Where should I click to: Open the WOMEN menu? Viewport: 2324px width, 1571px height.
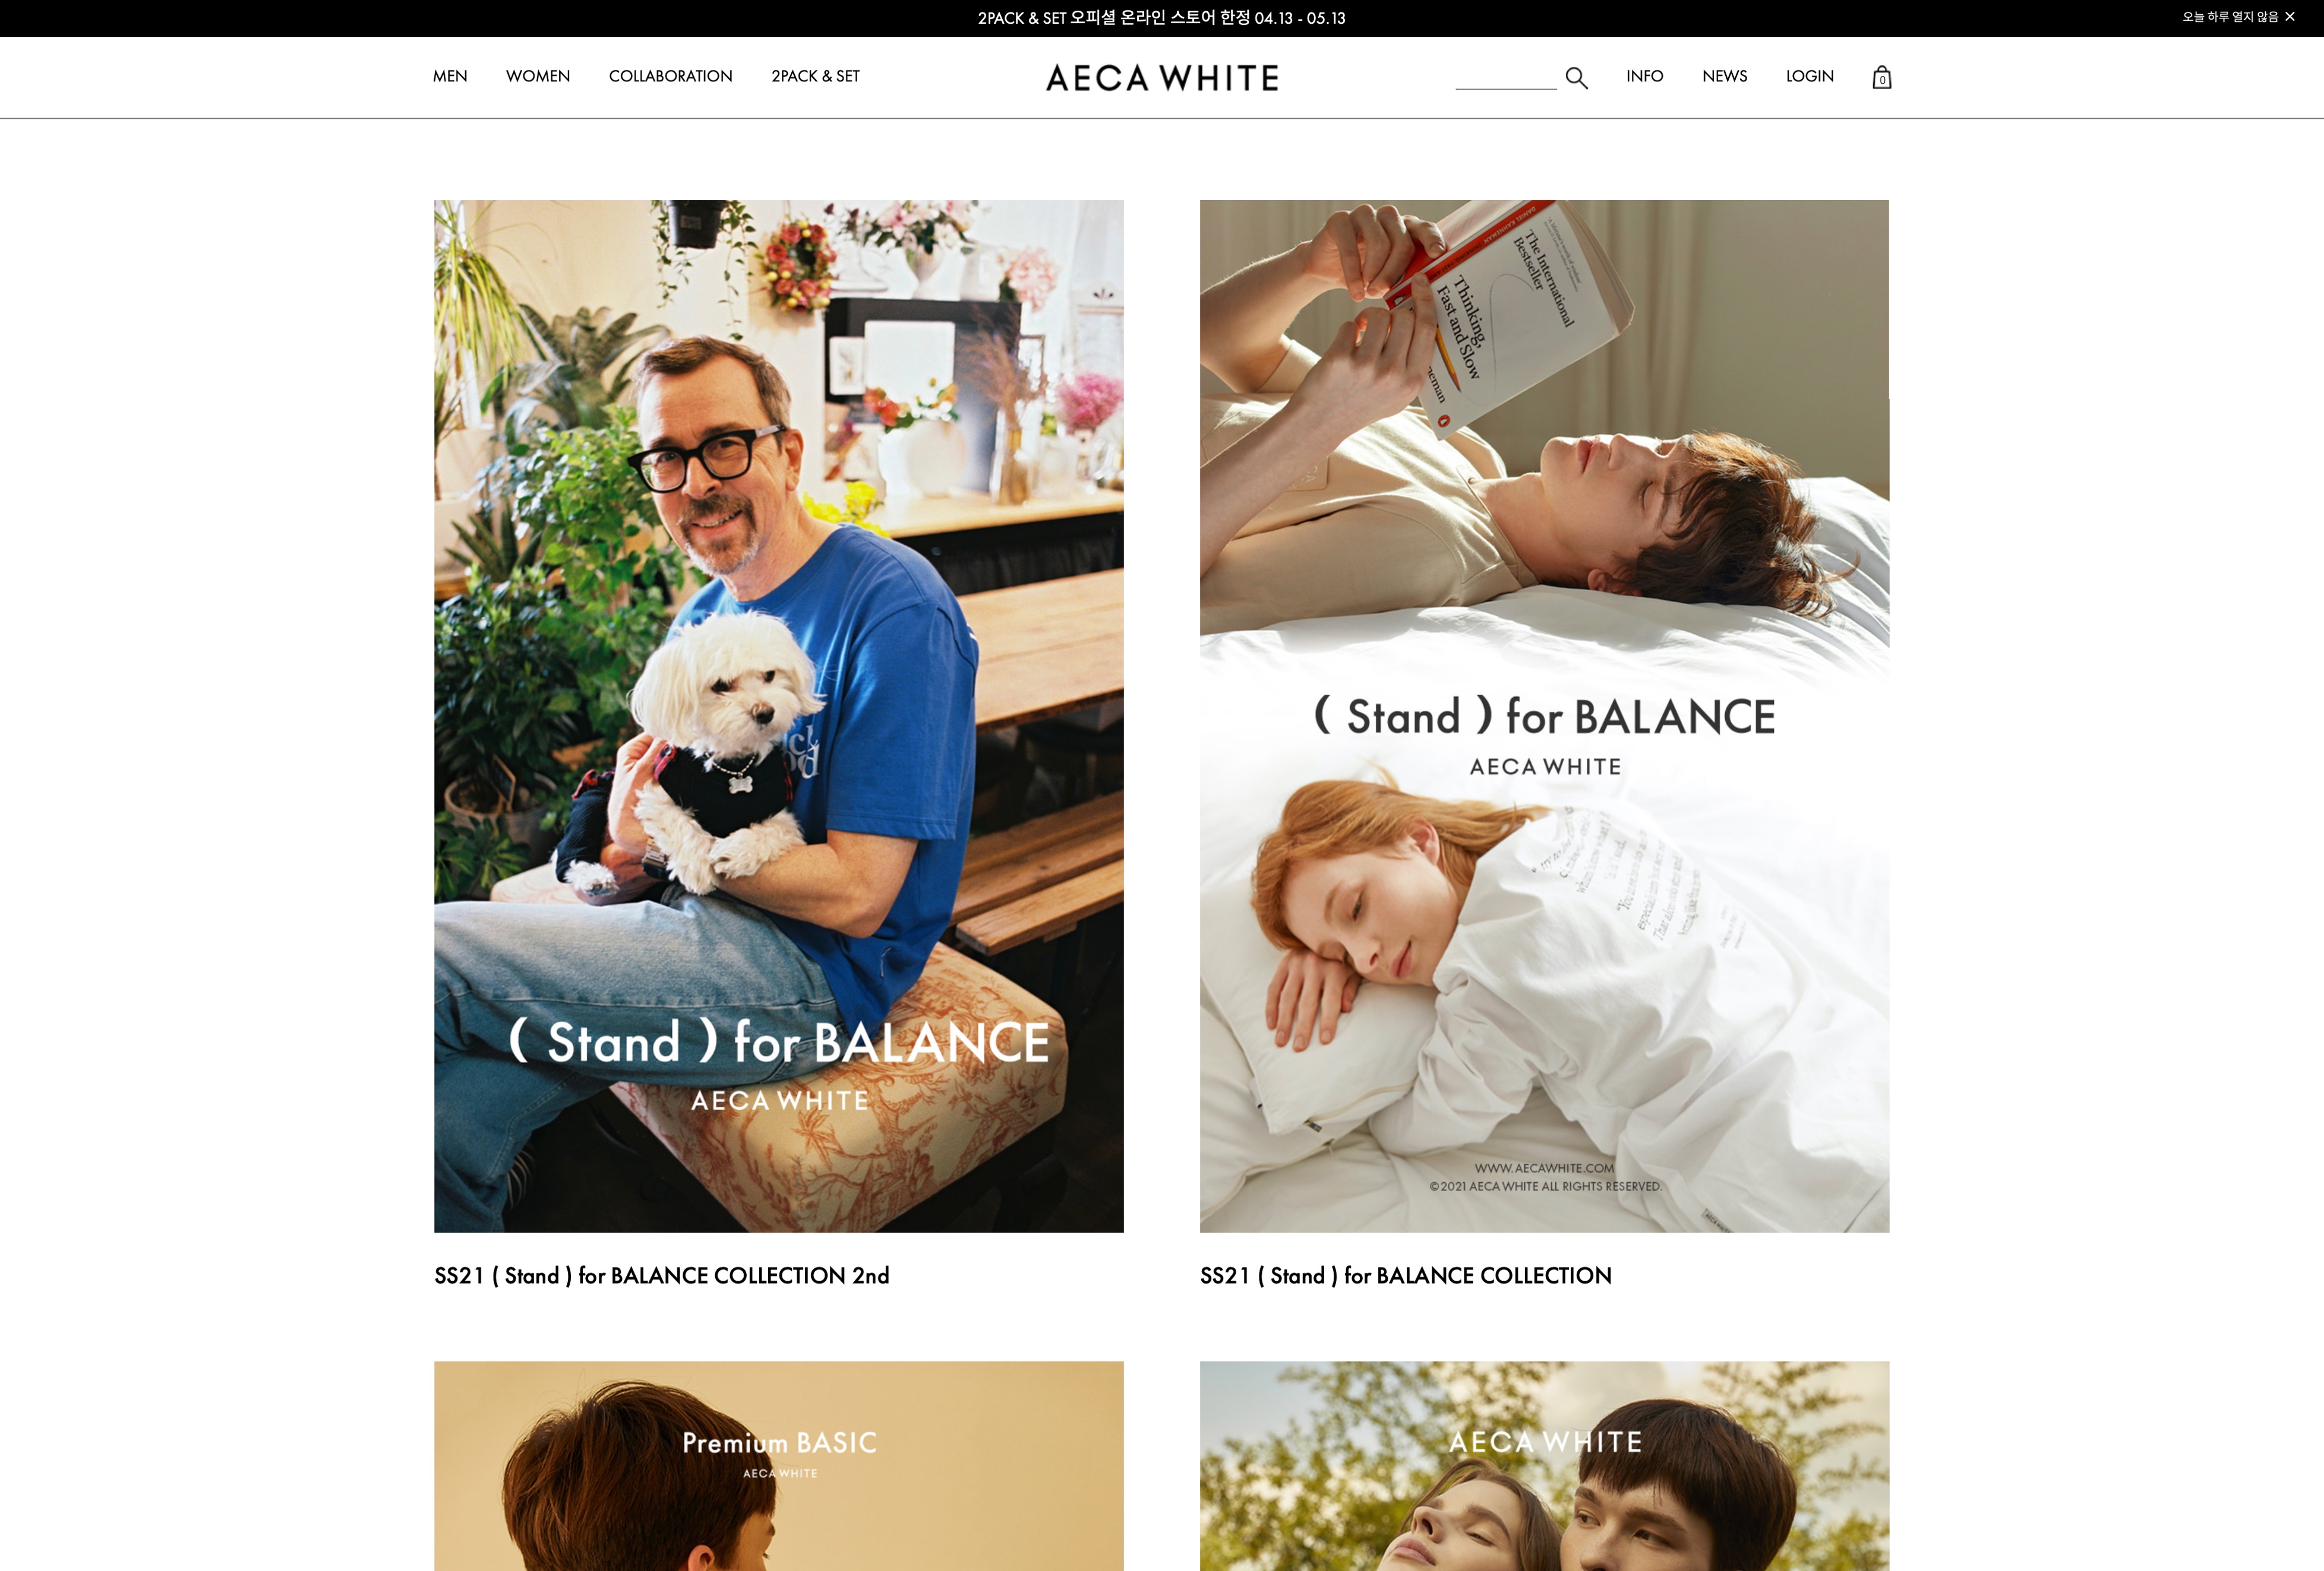[538, 76]
